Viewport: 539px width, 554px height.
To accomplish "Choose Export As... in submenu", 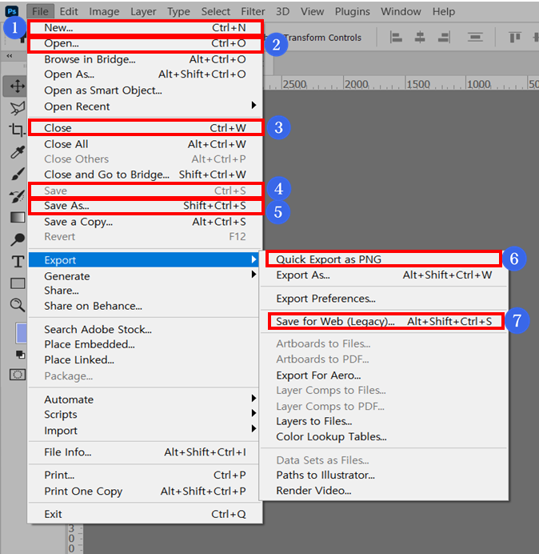I will click(384, 275).
